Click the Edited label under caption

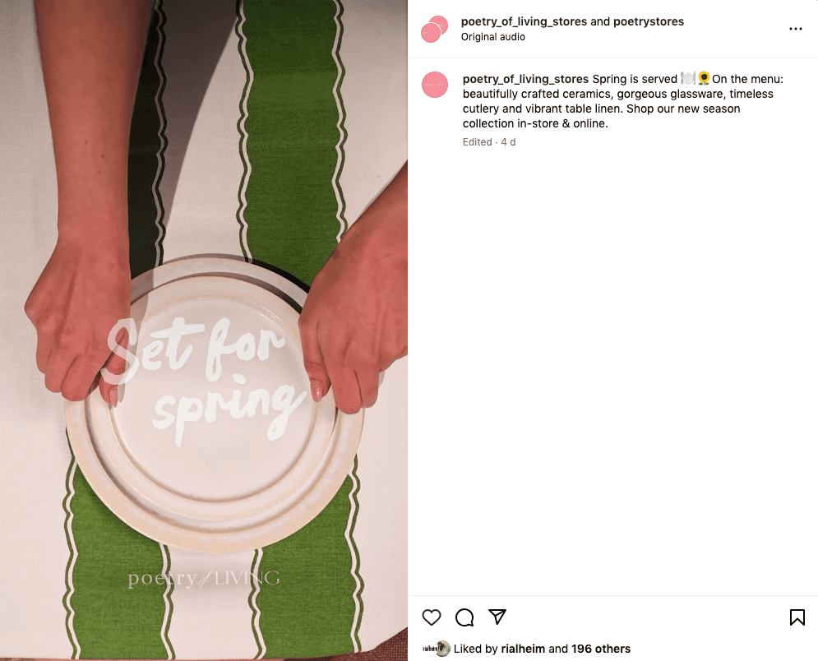(478, 142)
